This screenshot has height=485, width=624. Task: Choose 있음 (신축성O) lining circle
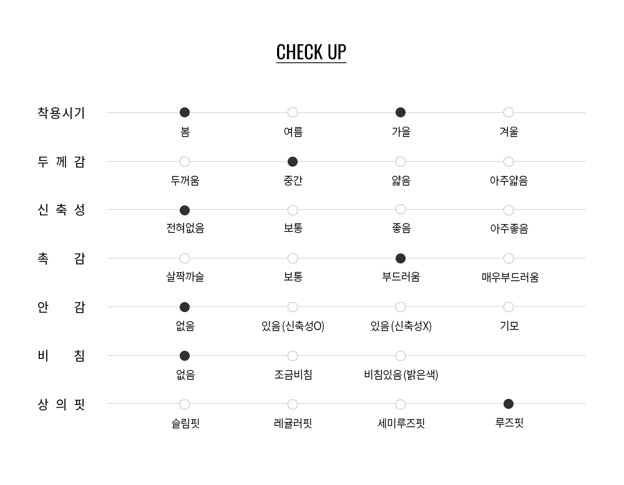(x=293, y=307)
